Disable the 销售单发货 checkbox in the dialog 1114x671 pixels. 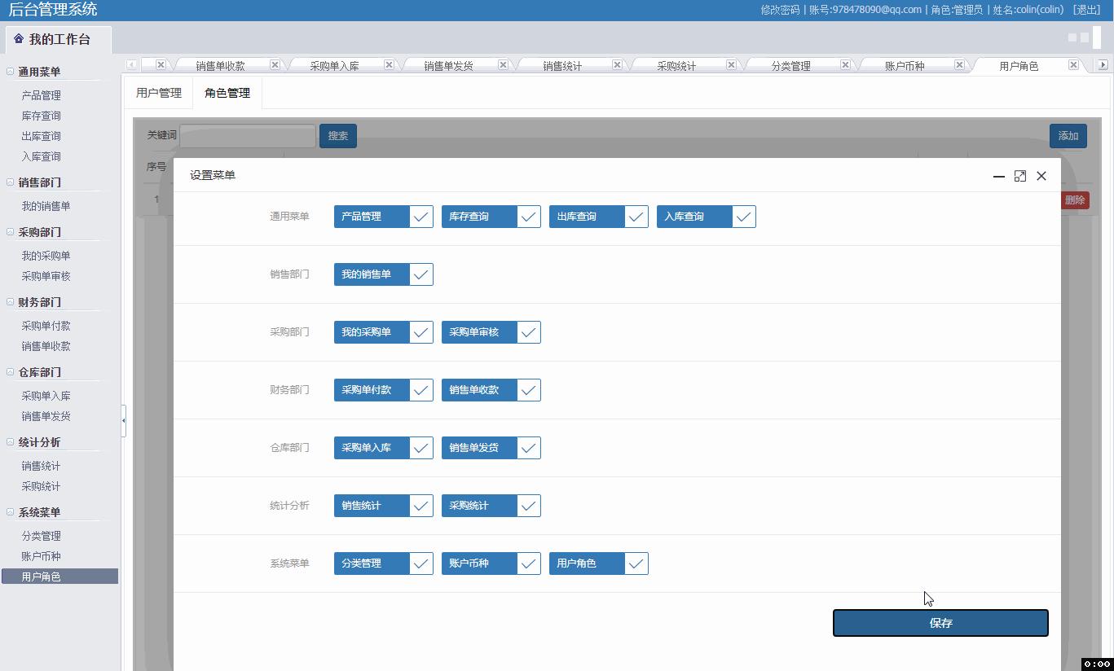[528, 448]
